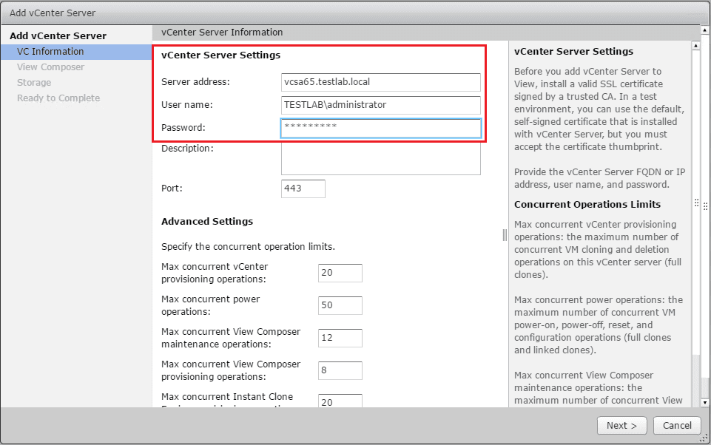Screen dimensions: 711x445
Task: Open the View Composer wizard step
Action: click(50, 67)
